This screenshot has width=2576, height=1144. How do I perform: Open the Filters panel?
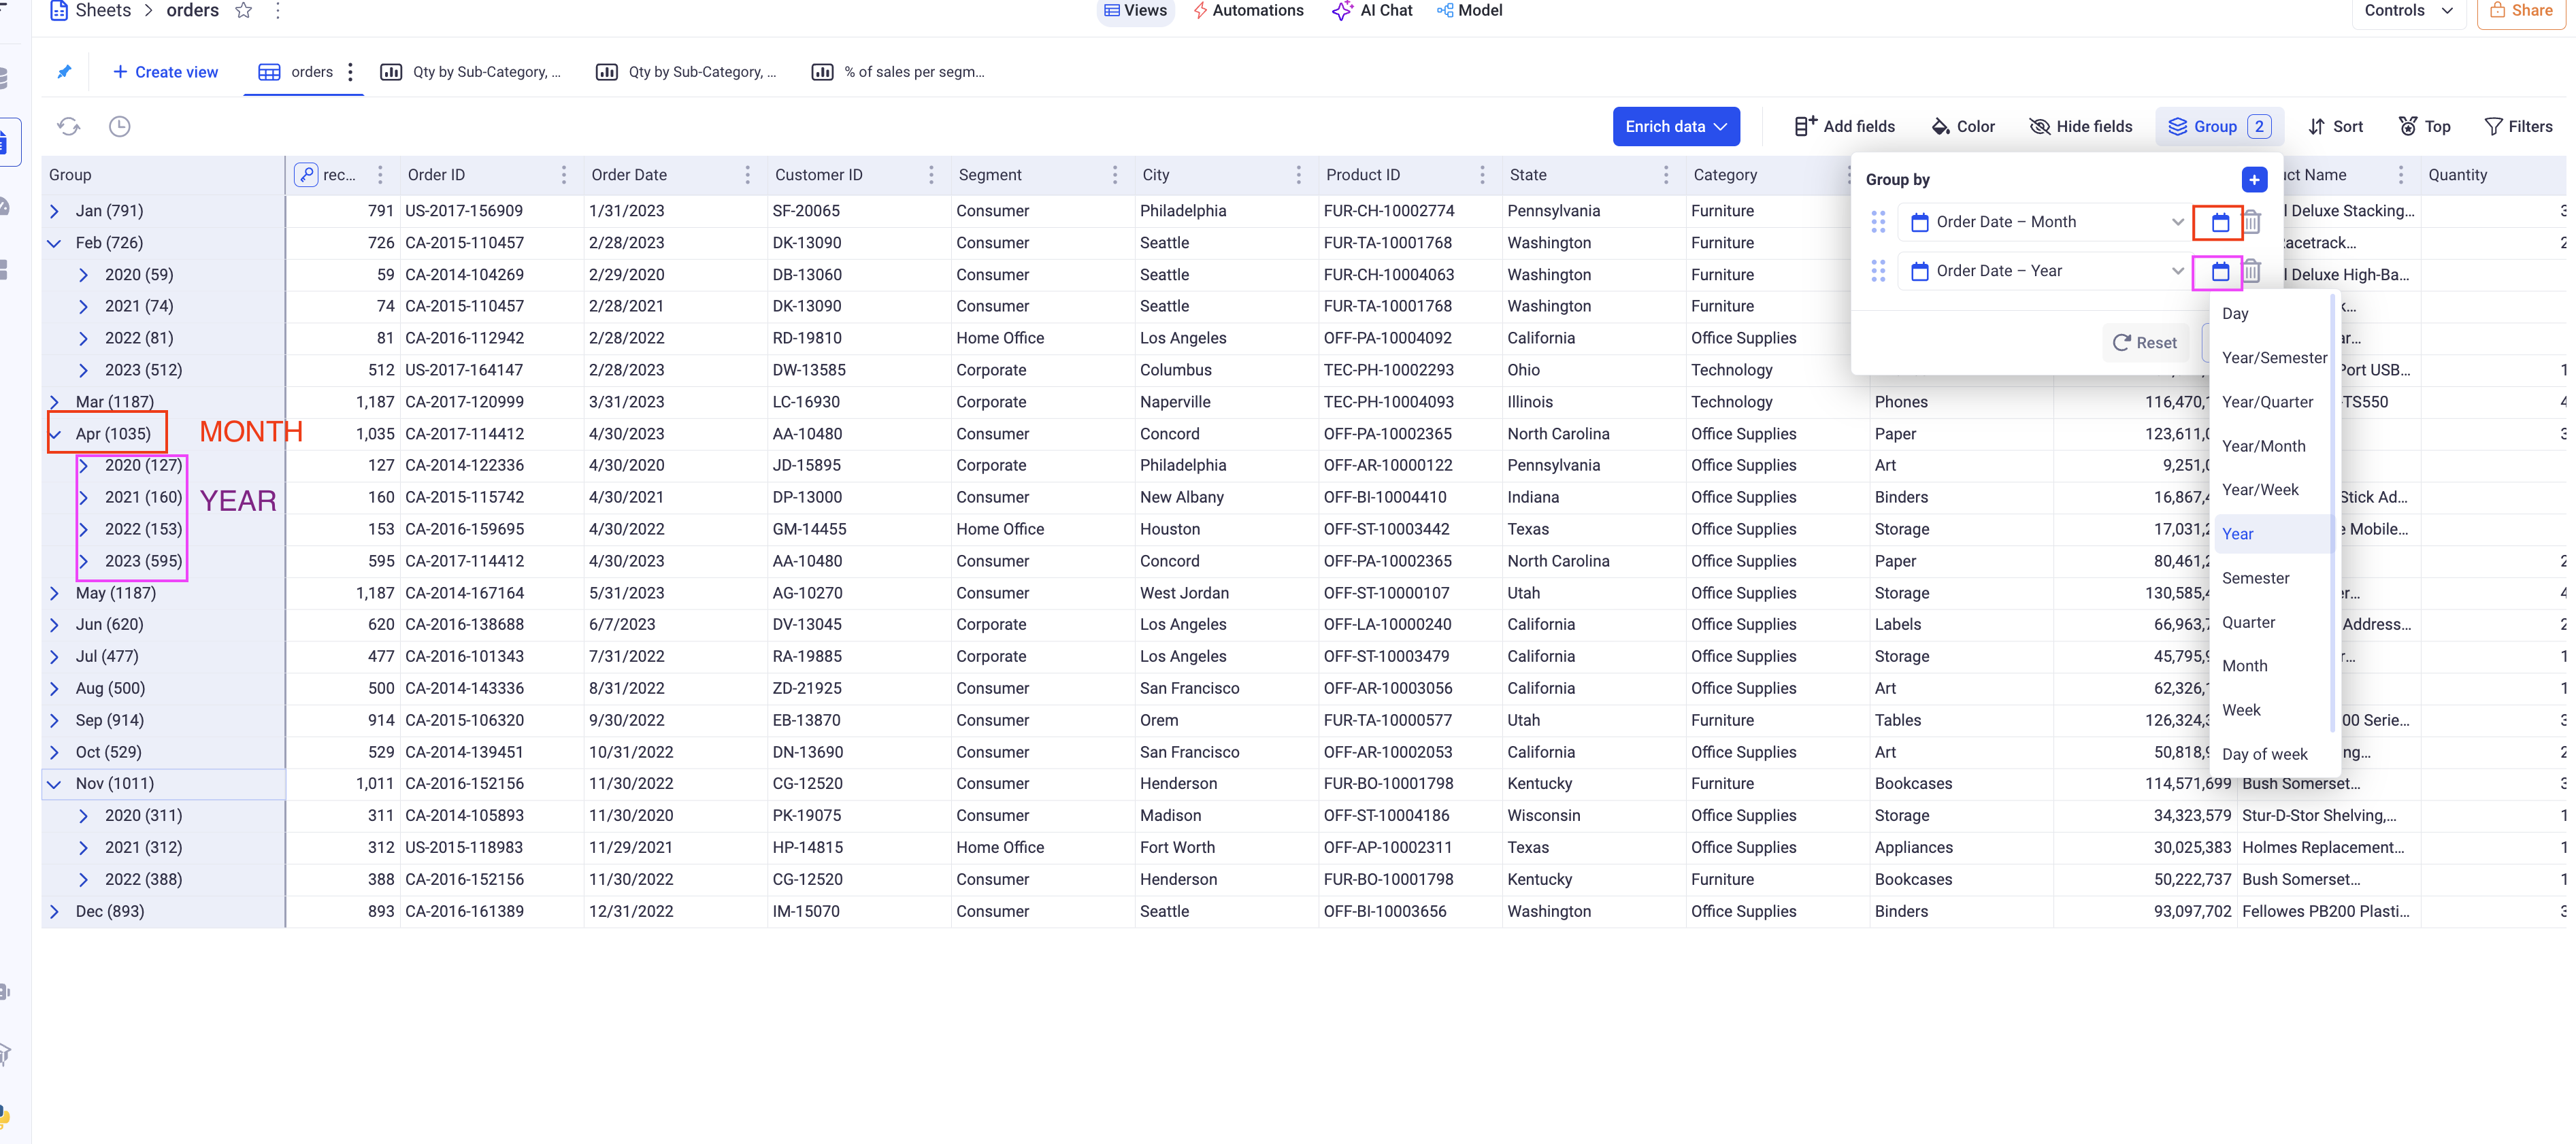pyautogui.click(x=2519, y=126)
